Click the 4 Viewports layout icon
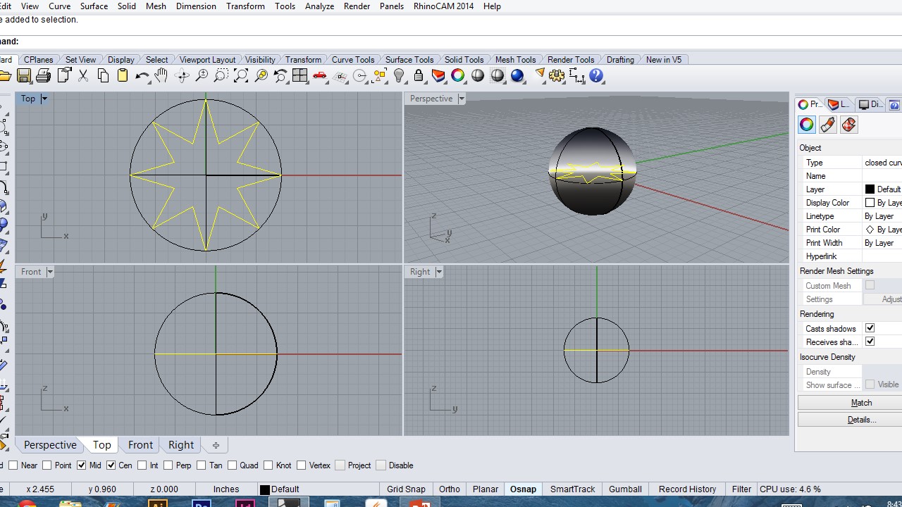This screenshot has height=507, width=902. 300,75
